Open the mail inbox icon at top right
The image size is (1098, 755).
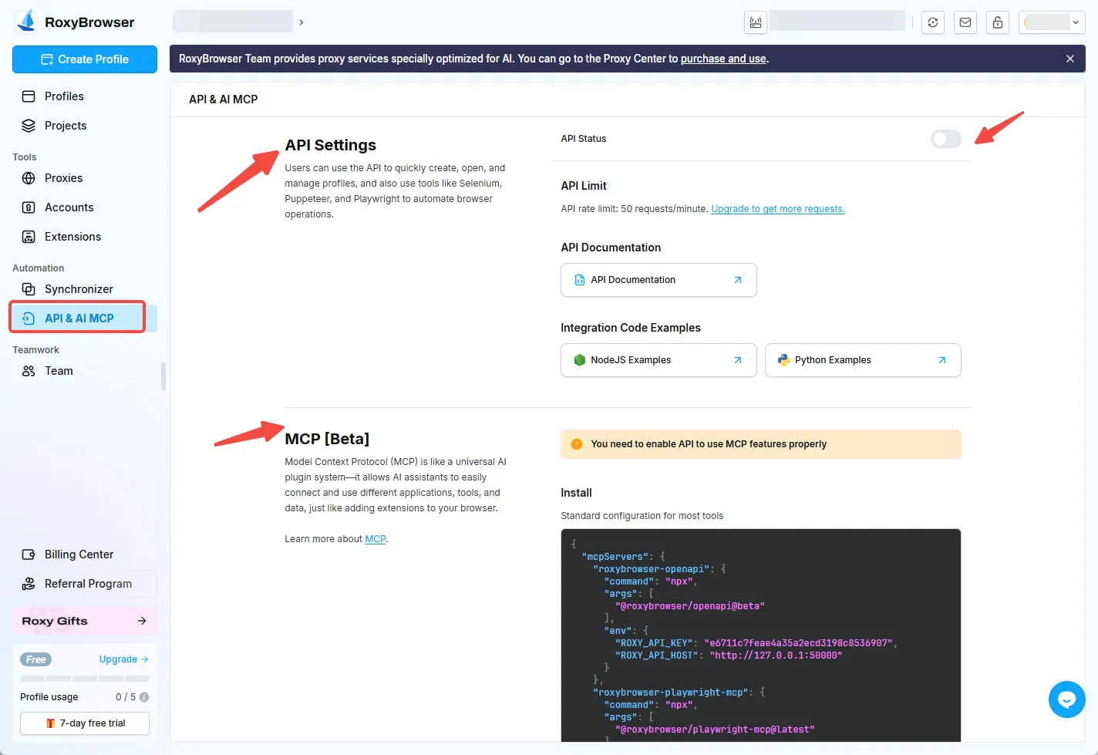965,22
